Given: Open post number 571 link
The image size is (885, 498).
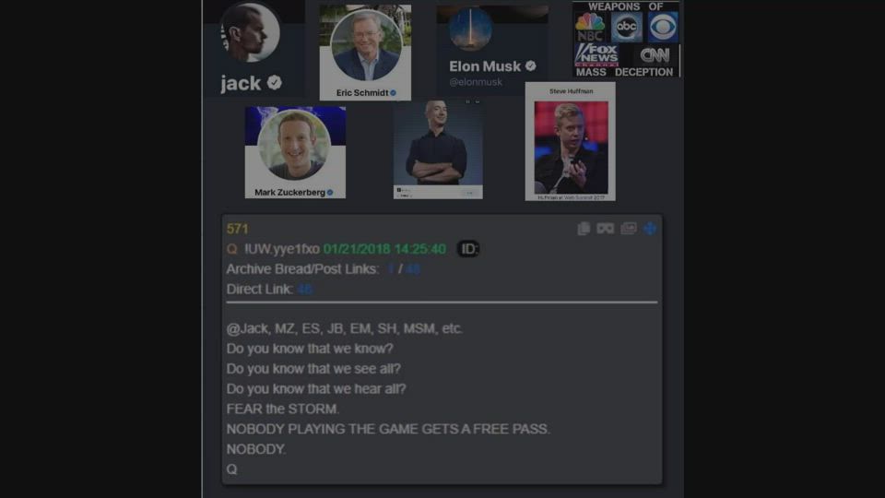Looking at the screenshot, I should 237,229.
